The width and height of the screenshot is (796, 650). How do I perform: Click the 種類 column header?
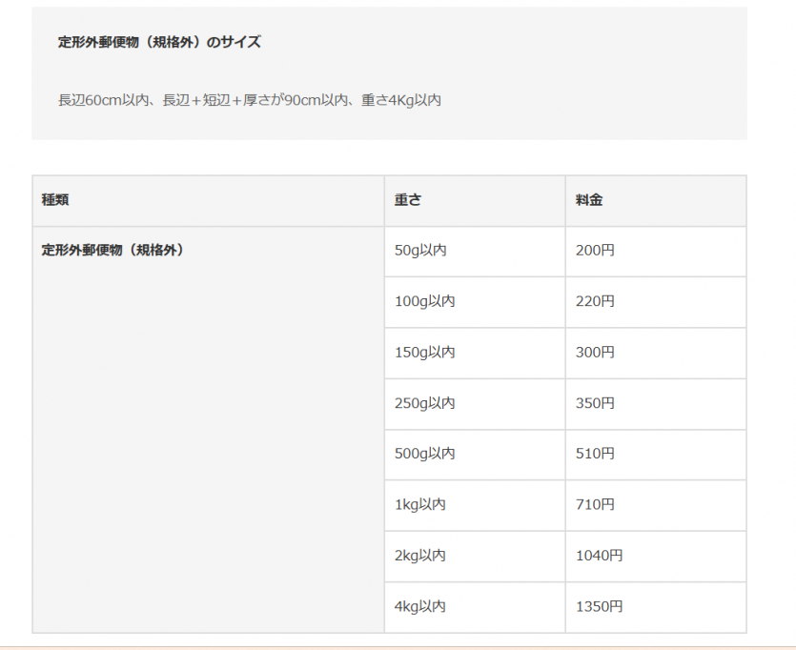(55, 200)
